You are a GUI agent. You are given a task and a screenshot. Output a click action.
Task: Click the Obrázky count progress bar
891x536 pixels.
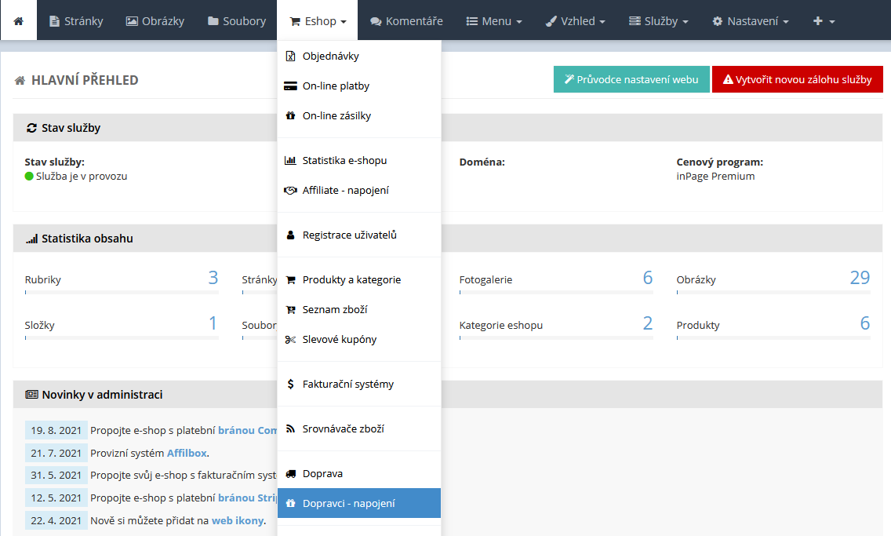tap(773, 293)
